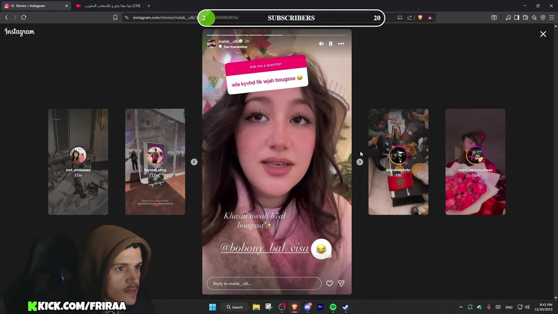Pause the playing story

point(330,44)
